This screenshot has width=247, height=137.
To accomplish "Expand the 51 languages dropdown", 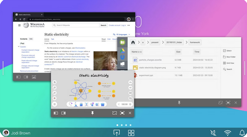I will pos(122,35).
